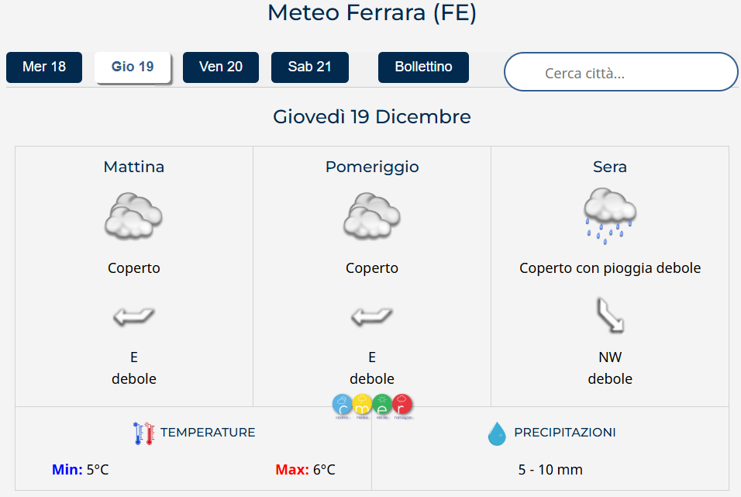Click the thermometer temperature icon
The image size is (741, 497).
coord(144,433)
